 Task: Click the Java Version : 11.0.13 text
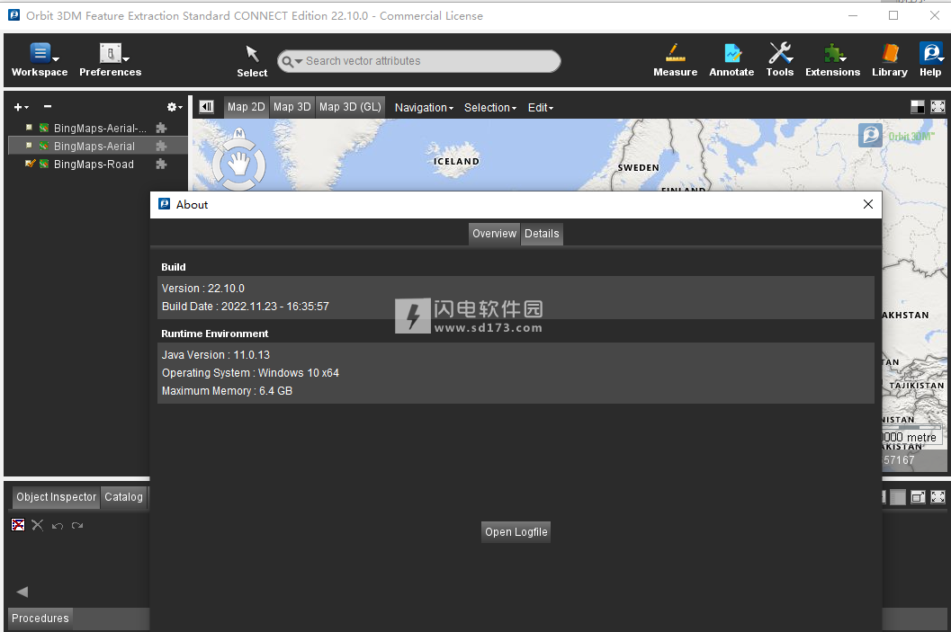coord(216,355)
